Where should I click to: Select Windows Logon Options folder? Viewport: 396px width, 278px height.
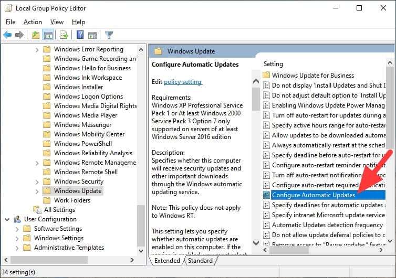[x=88, y=97]
